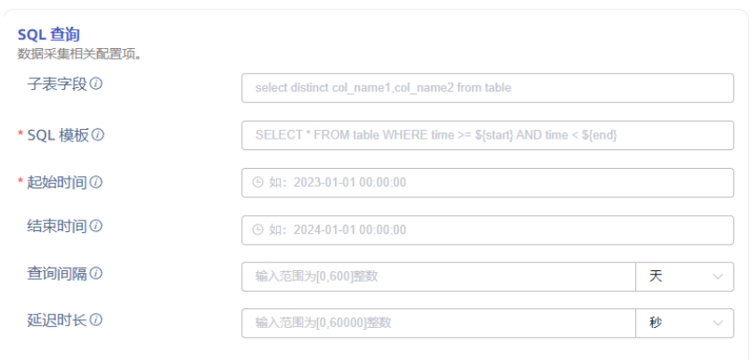Screen dimensions: 751x360
Task: Click the 延迟时长 number input box
Action: [x=438, y=323]
